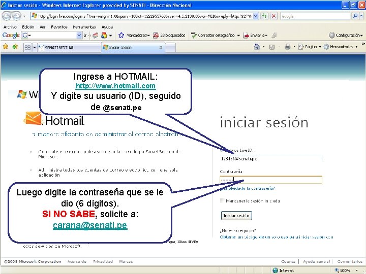Click the search magnifier icon beside the Google box
The height and width of the screenshot is (274, 366).
(355, 16)
